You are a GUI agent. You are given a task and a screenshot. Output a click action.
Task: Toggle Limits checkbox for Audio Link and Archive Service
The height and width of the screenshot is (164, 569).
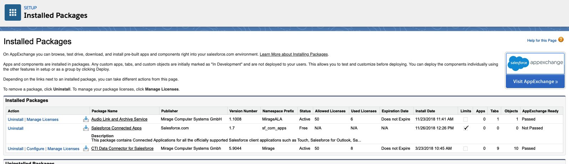[x=466, y=119]
